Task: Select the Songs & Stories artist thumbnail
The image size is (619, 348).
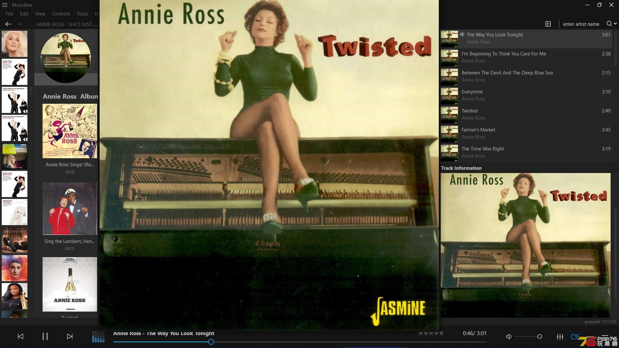Action: [15, 240]
